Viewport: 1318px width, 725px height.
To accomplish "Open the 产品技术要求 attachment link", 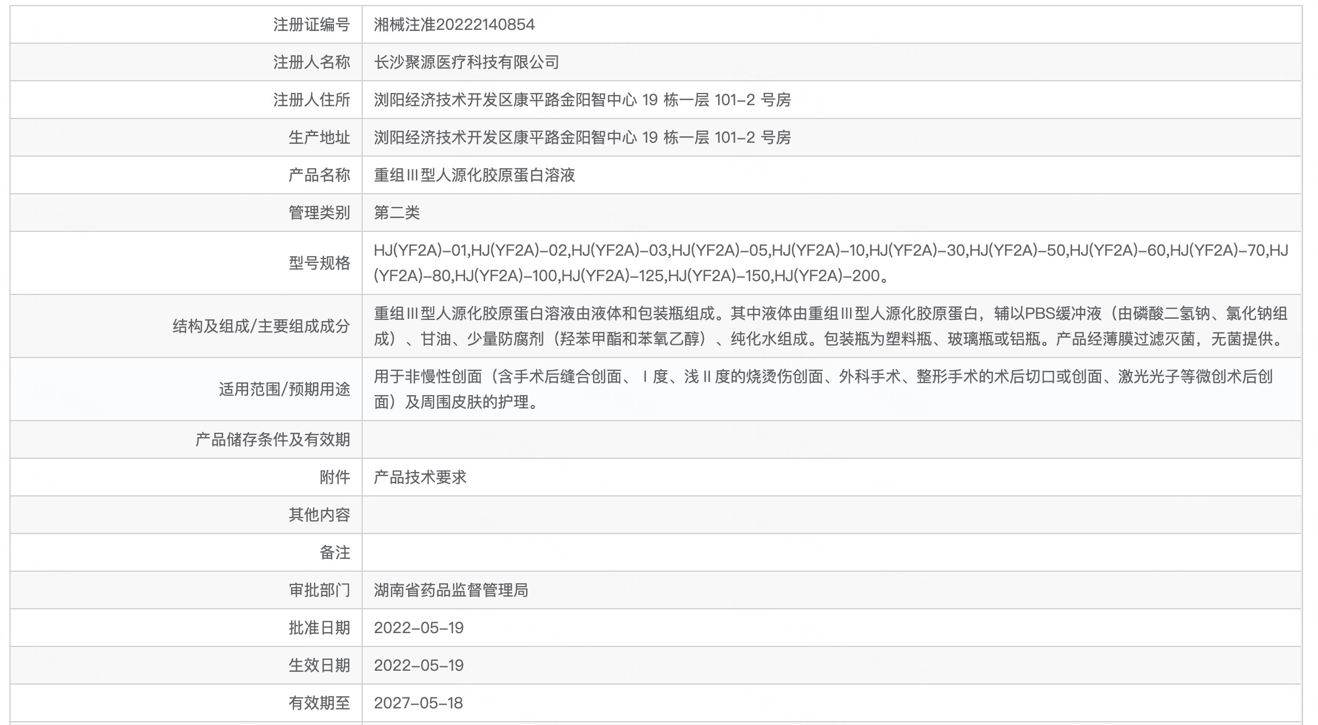I will [420, 477].
